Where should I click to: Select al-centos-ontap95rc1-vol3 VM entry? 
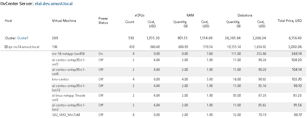[x=69, y=62]
